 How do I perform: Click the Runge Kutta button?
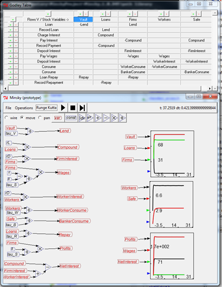(x=46, y=108)
